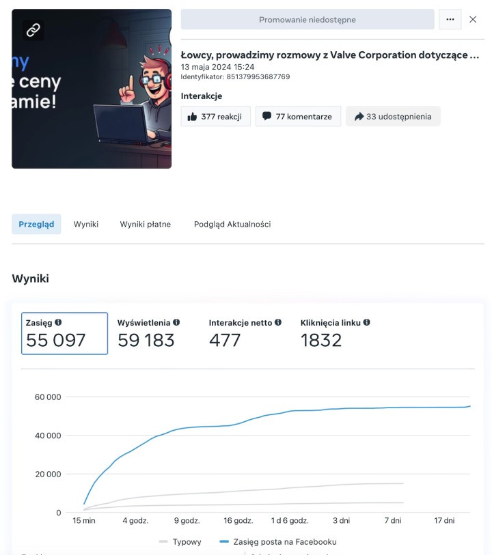Click the post preview thumbnail image
Viewport: 492px width, 555px height.
(x=92, y=89)
